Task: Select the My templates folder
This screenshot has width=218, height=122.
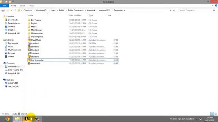Action: coord(37,33)
